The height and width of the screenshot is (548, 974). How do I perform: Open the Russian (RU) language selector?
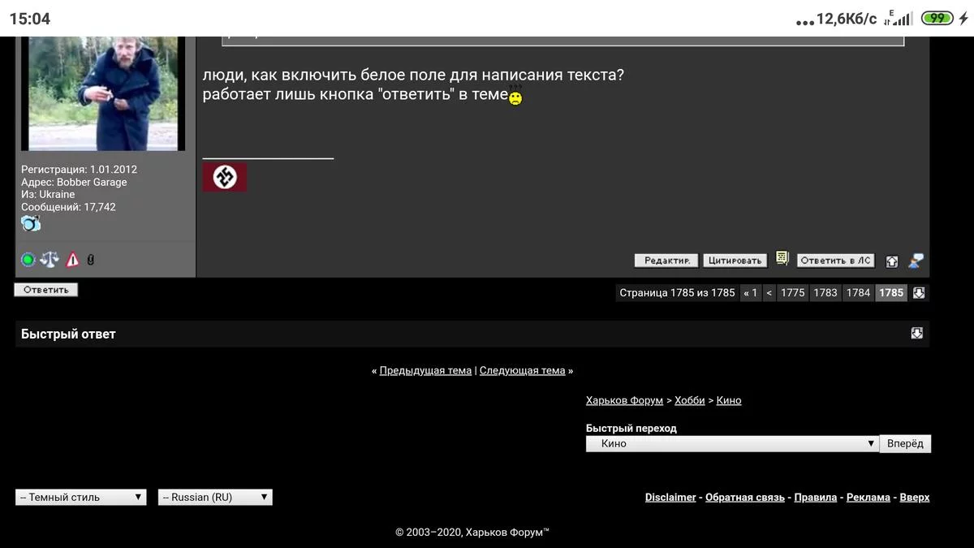pyautogui.click(x=215, y=497)
